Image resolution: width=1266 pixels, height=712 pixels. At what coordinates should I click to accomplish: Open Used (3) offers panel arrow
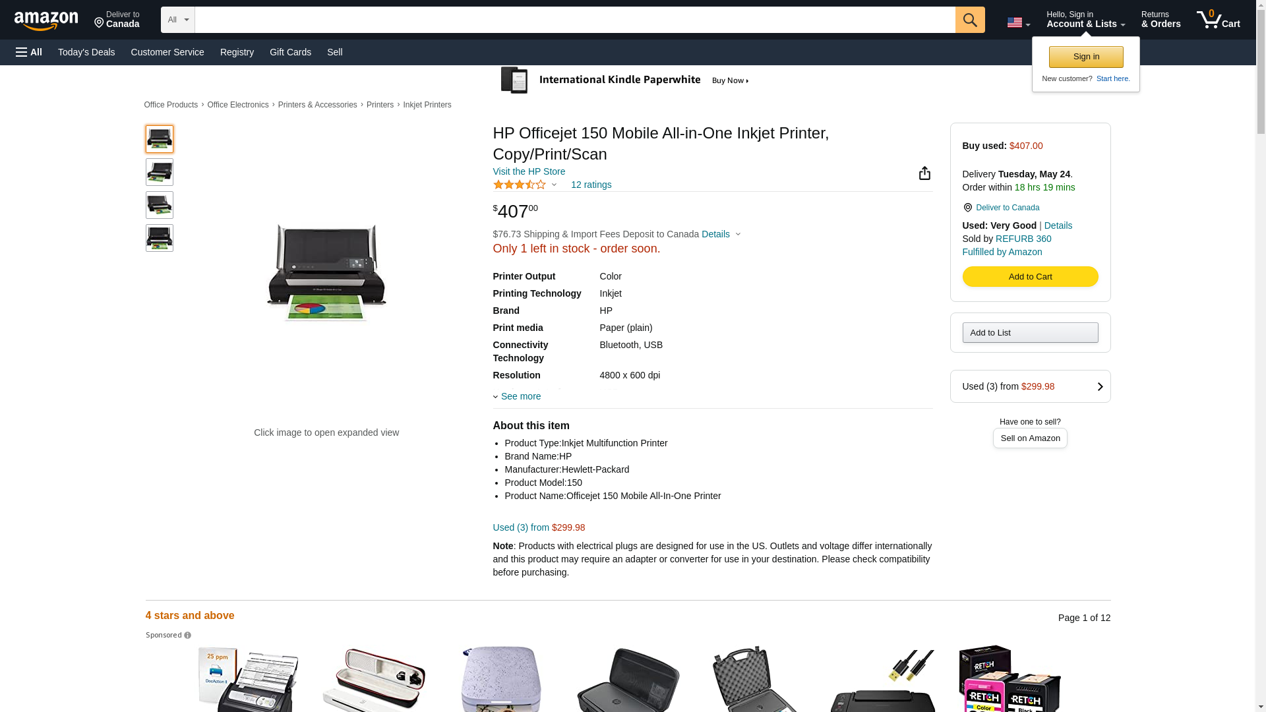click(1099, 387)
